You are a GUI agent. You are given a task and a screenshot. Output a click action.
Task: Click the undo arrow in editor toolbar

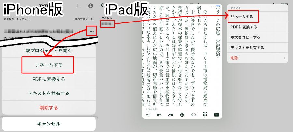click(x=159, y=115)
